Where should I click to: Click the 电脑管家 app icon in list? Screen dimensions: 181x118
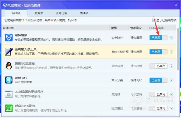tap(9, 38)
